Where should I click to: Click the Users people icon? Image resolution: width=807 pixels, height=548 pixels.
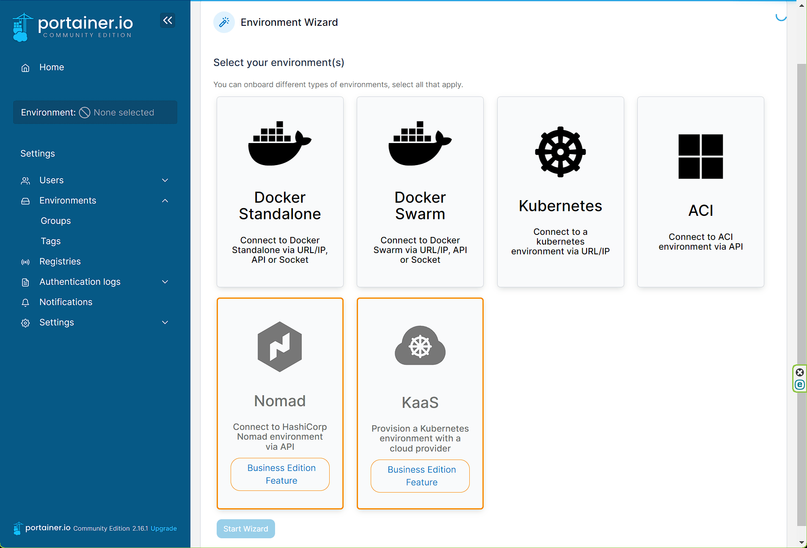point(25,181)
